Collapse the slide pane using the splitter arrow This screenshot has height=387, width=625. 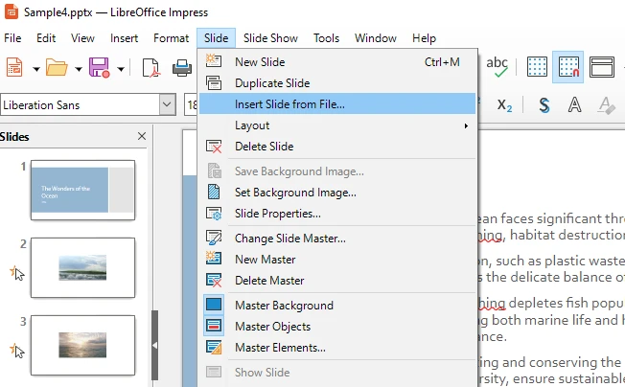click(x=154, y=345)
